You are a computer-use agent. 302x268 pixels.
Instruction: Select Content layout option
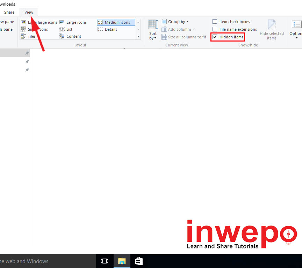click(70, 36)
